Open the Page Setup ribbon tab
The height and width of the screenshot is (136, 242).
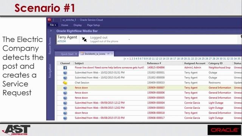click(93, 25)
